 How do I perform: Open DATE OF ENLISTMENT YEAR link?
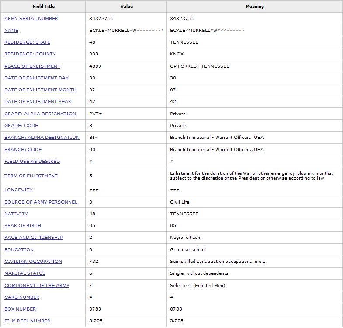(x=38, y=102)
